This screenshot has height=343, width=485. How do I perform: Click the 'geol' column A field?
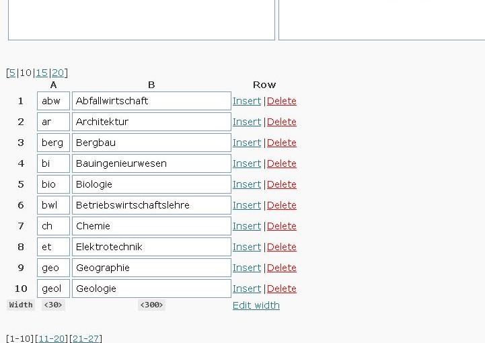pyautogui.click(x=53, y=289)
